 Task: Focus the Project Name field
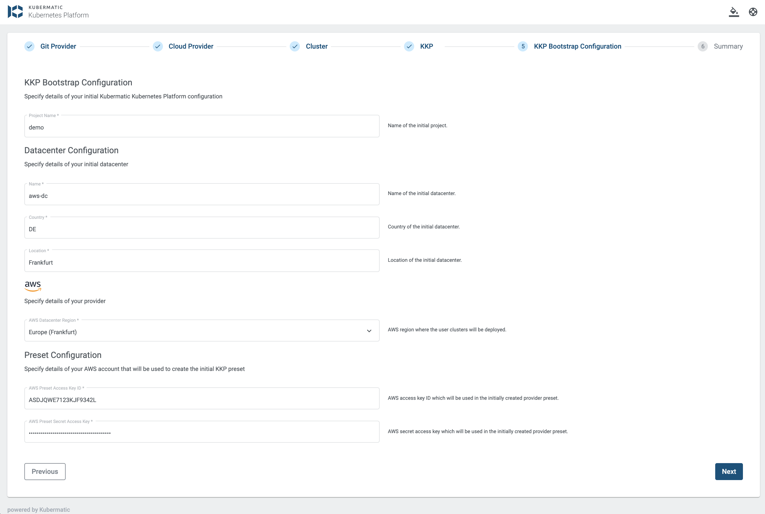click(x=202, y=126)
